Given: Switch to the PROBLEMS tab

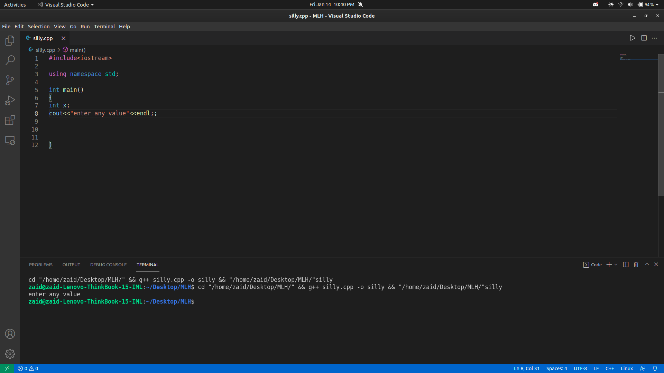Looking at the screenshot, I should pyautogui.click(x=41, y=265).
